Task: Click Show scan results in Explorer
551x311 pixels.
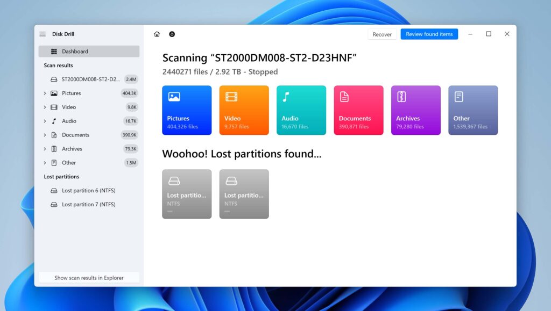Action: click(x=89, y=278)
